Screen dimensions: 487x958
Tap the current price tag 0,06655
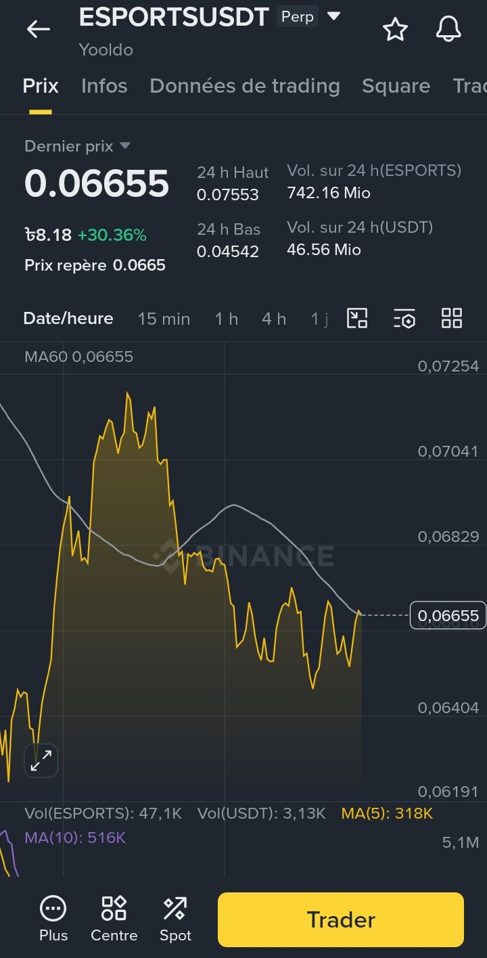point(448,615)
